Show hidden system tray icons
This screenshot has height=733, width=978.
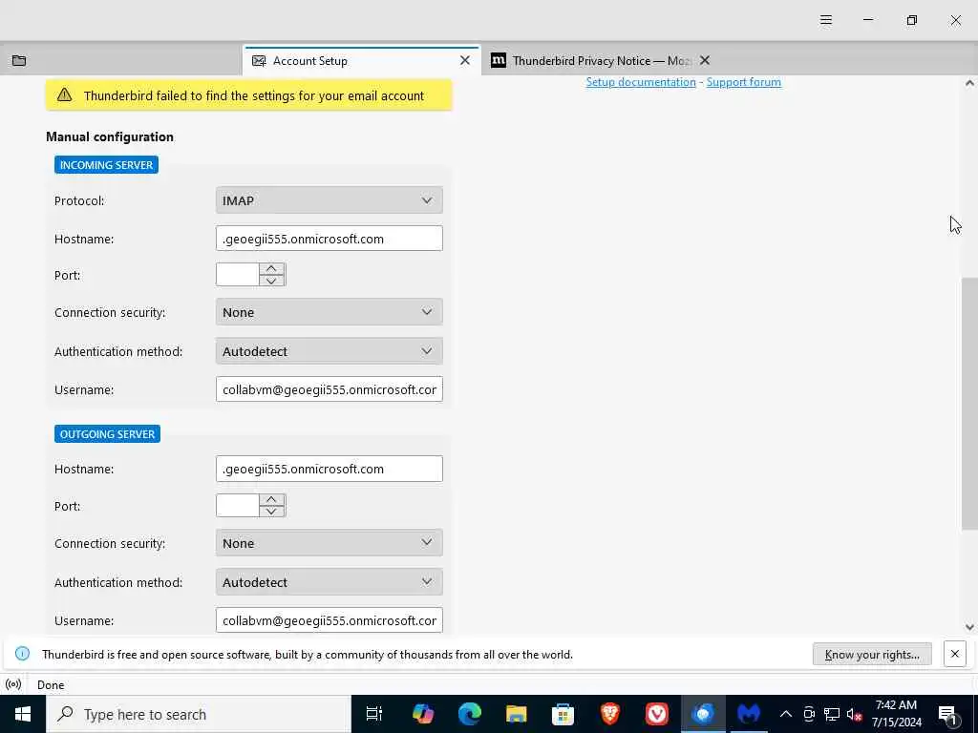[x=786, y=714]
